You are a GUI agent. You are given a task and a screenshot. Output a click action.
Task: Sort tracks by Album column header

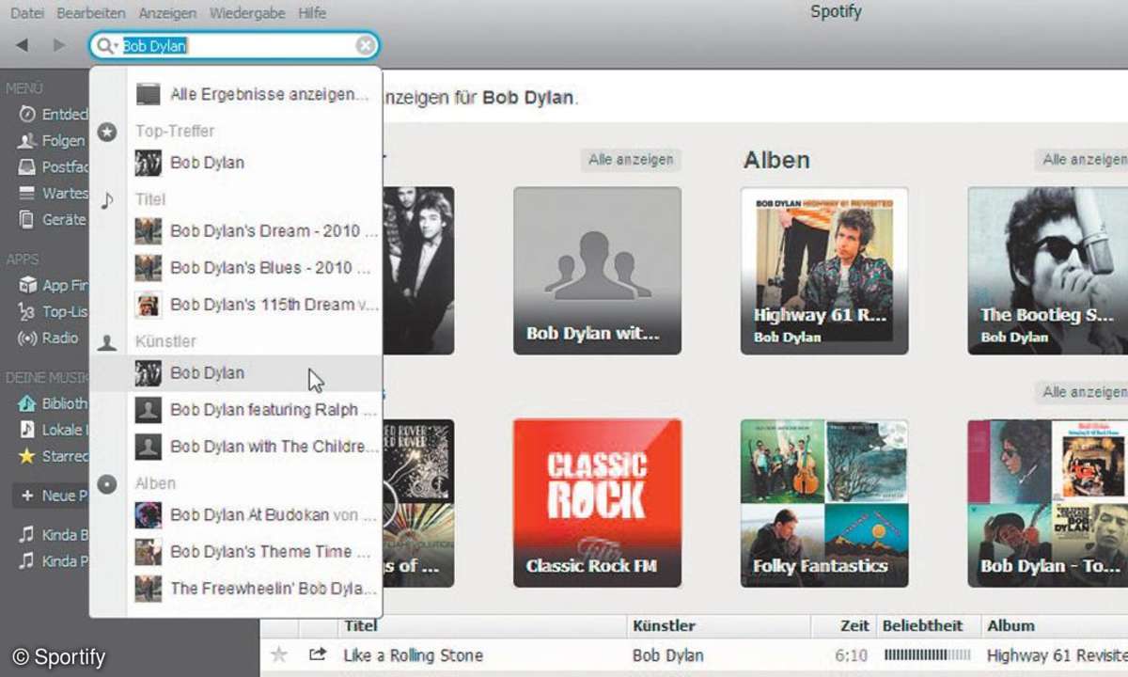(1010, 625)
